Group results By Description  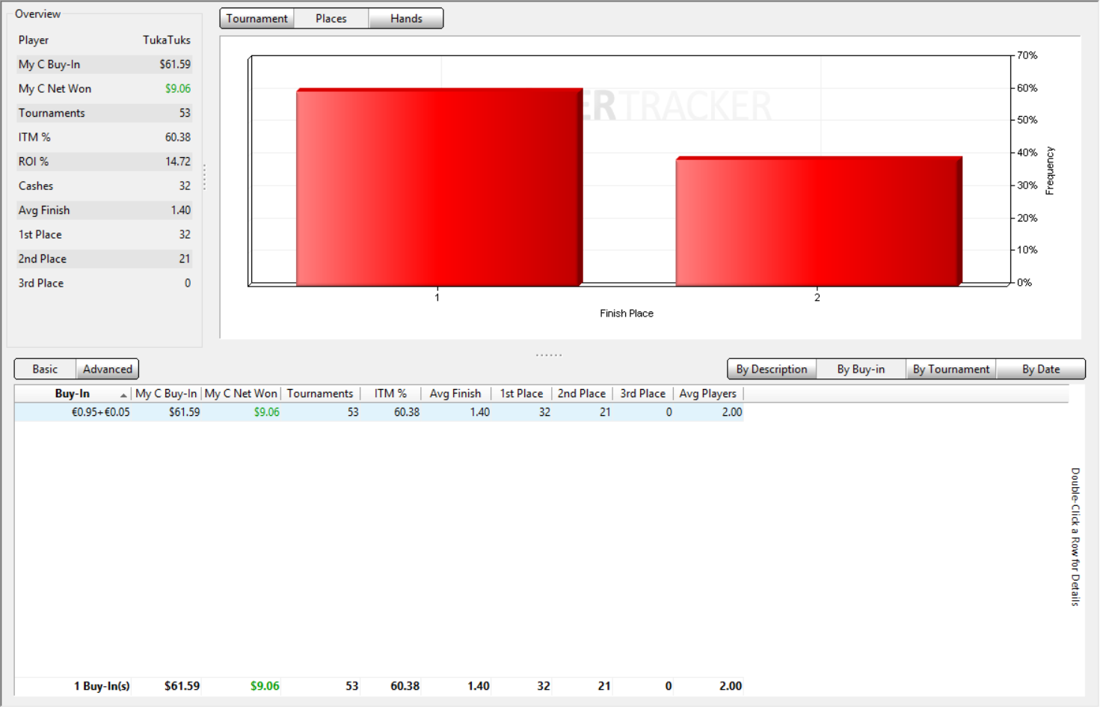click(772, 369)
